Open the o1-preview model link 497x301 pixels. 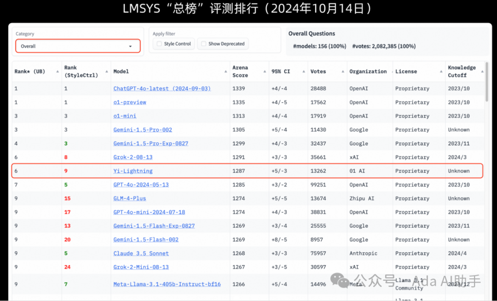pyautogui.click(x=130, y=102)
